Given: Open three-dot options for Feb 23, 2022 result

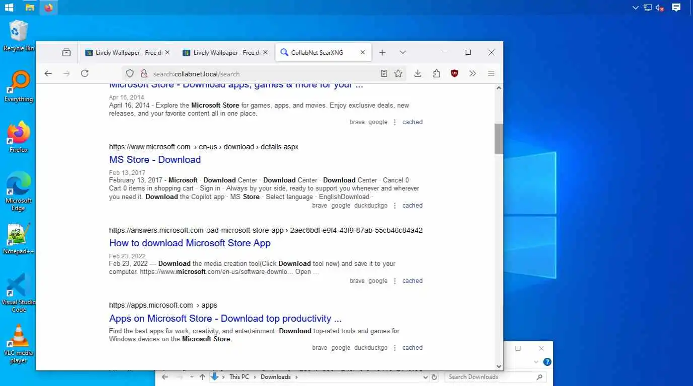Looking at the screenshot, I should click(x=395, y=281).
